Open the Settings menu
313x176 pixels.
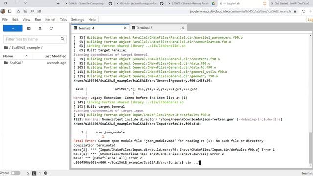tap(77, 20)
